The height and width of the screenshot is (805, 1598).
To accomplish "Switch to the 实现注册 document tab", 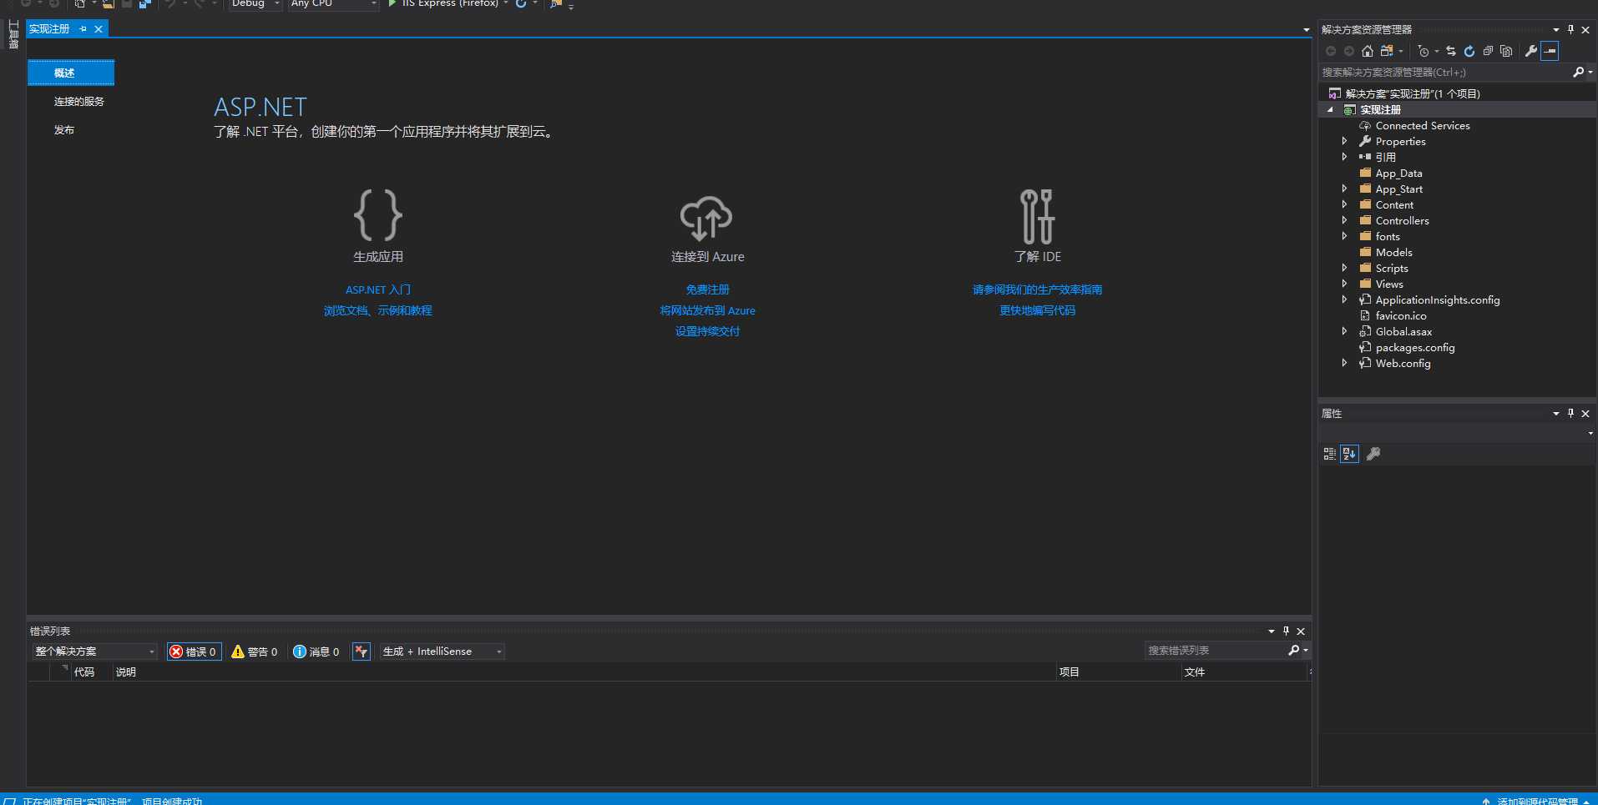I will point(49,29).
